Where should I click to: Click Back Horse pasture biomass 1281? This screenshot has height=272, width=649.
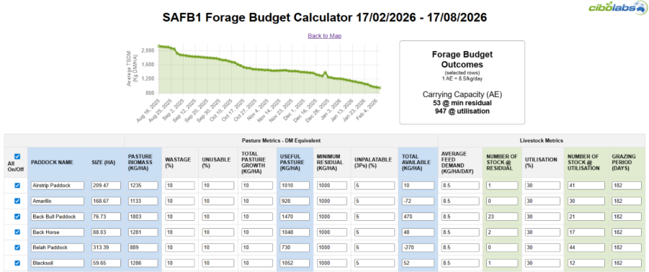click(143, 232)
